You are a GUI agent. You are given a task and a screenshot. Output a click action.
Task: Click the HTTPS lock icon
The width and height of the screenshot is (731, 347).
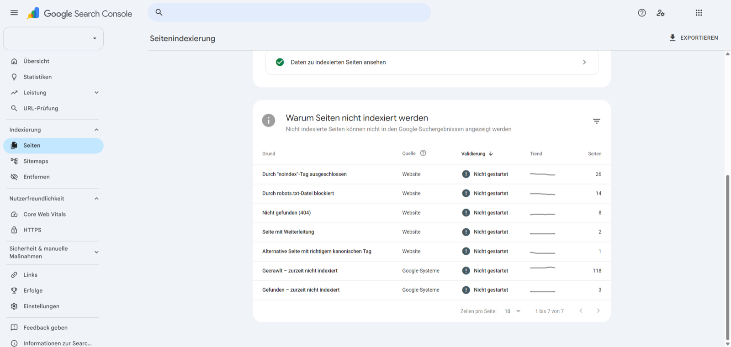click(x=14, y=230)
